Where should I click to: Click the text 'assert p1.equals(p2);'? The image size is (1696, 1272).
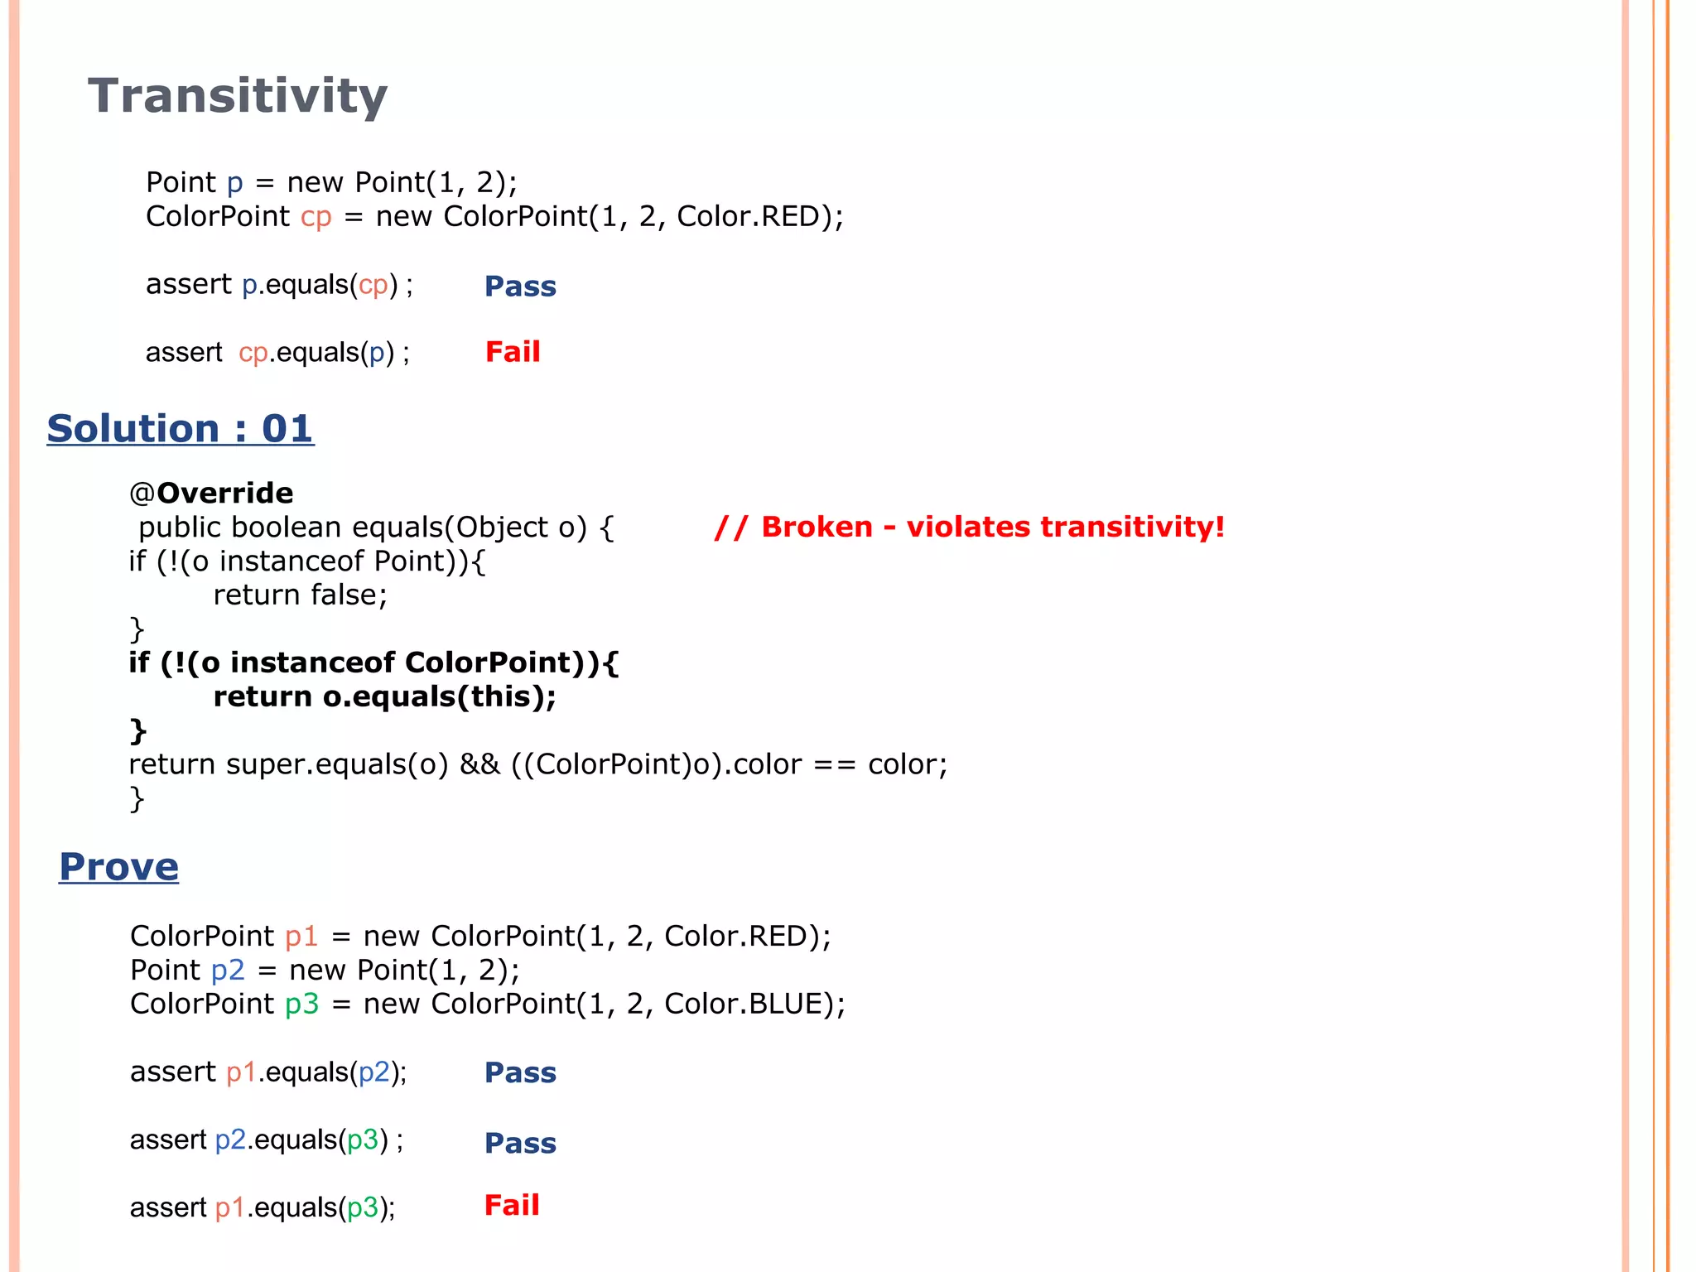tap(269, 1072)
